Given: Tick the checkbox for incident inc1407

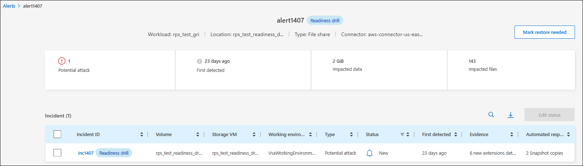Looking at the screenshot, I should [57, 153].
